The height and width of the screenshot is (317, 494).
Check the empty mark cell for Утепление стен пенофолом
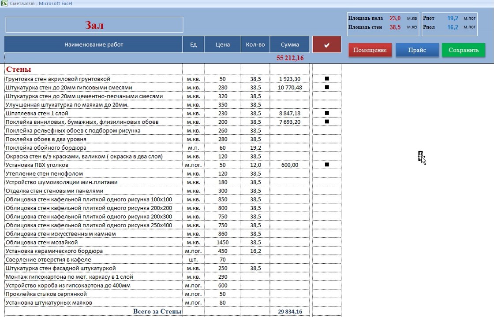[327, 173]
